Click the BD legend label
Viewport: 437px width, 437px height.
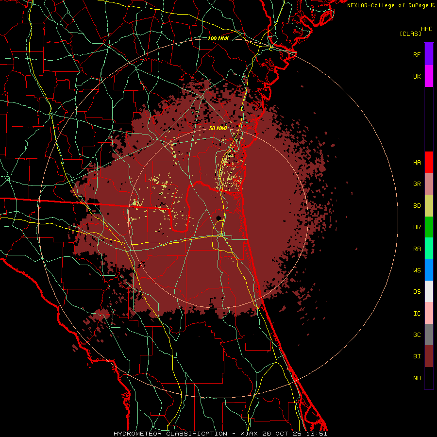(417, 206)
